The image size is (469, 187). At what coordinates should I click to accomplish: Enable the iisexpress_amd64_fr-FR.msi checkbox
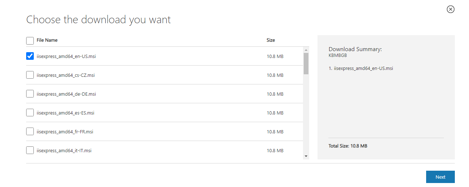pos(30,132)
